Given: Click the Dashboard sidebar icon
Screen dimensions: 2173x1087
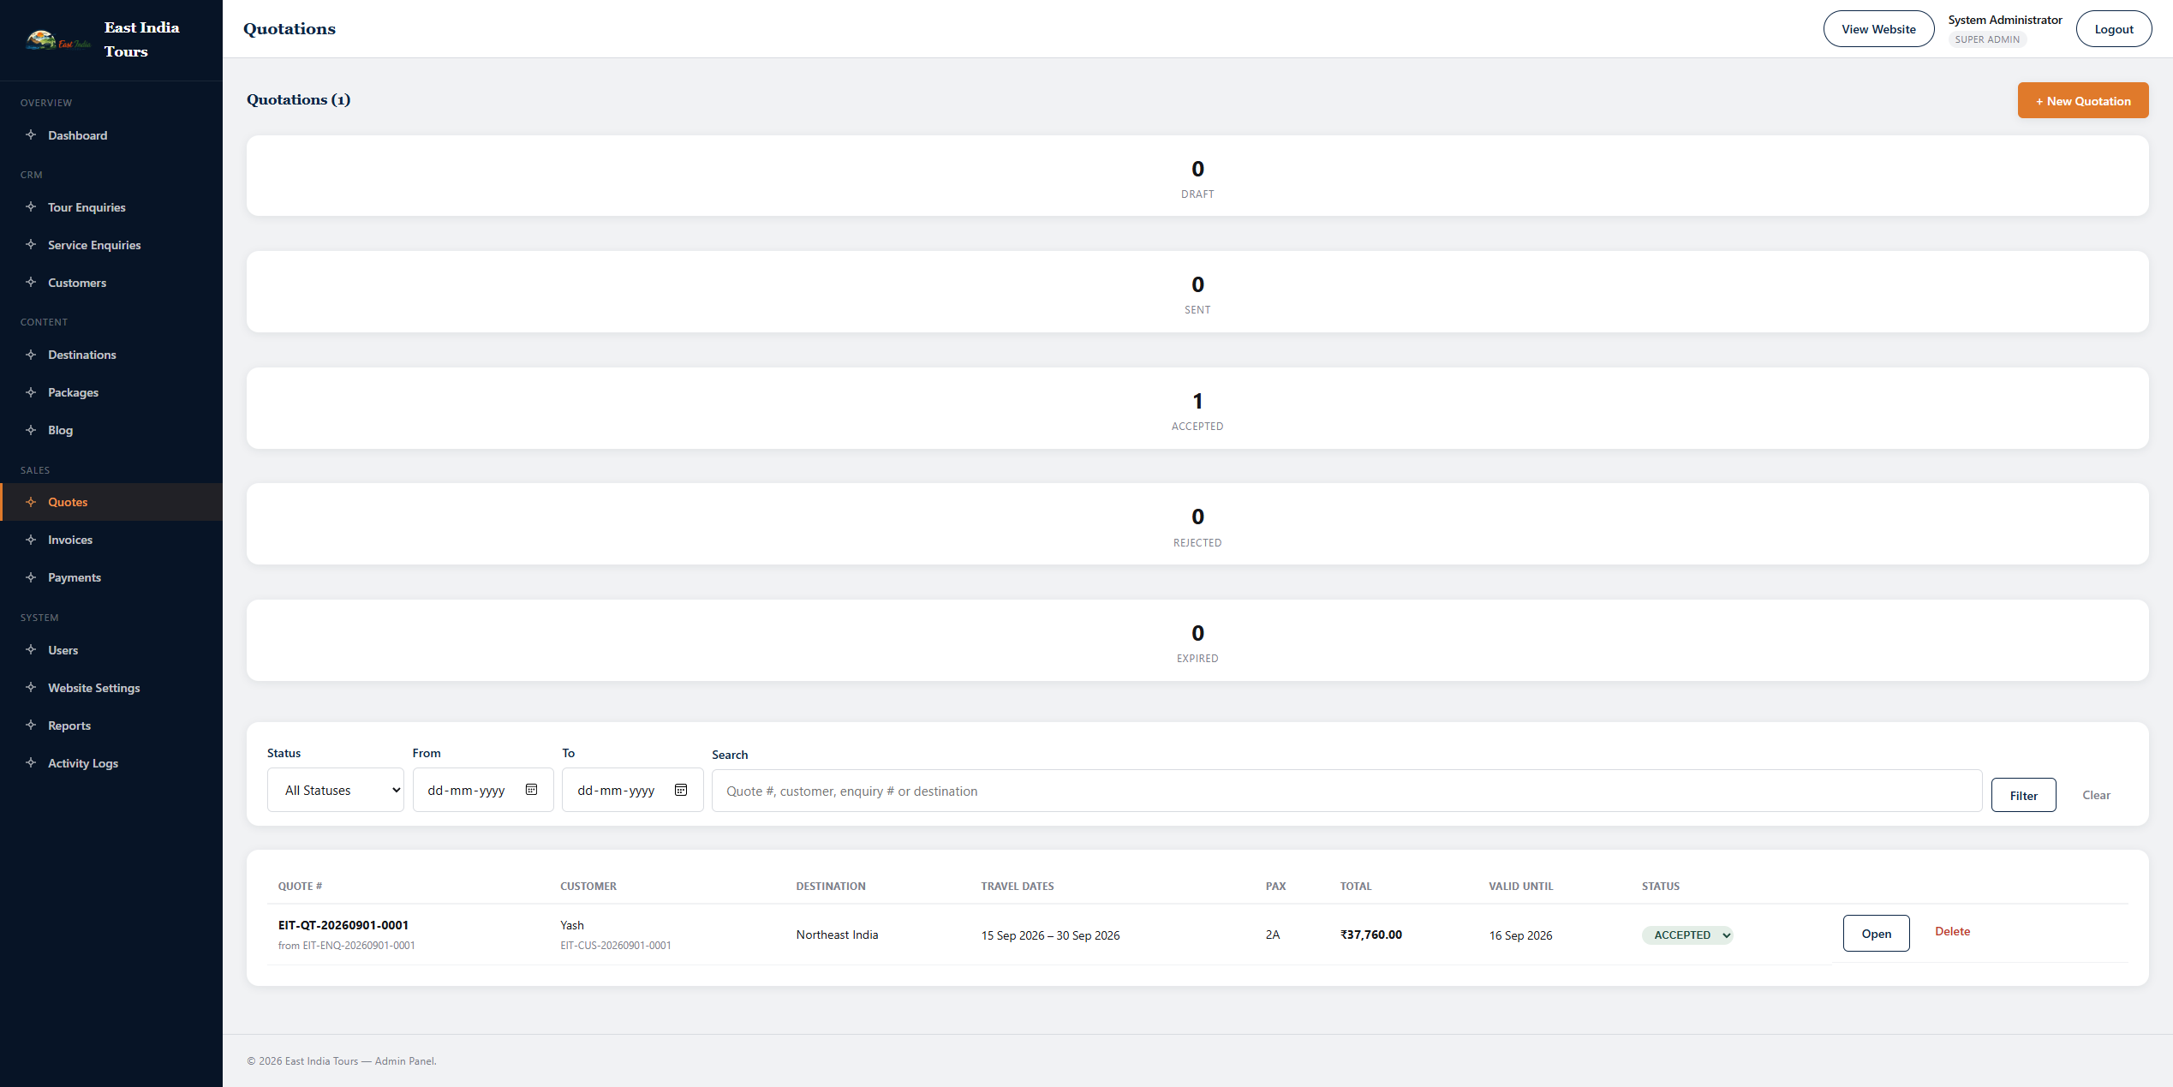Looking at the screenshot, I should tap(31, 135).
